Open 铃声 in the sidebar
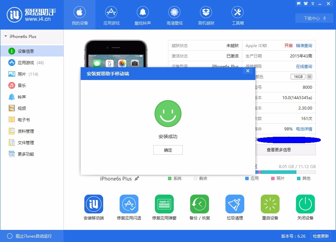Viewport: 336px width, 242px height. (x=32, y=97)
